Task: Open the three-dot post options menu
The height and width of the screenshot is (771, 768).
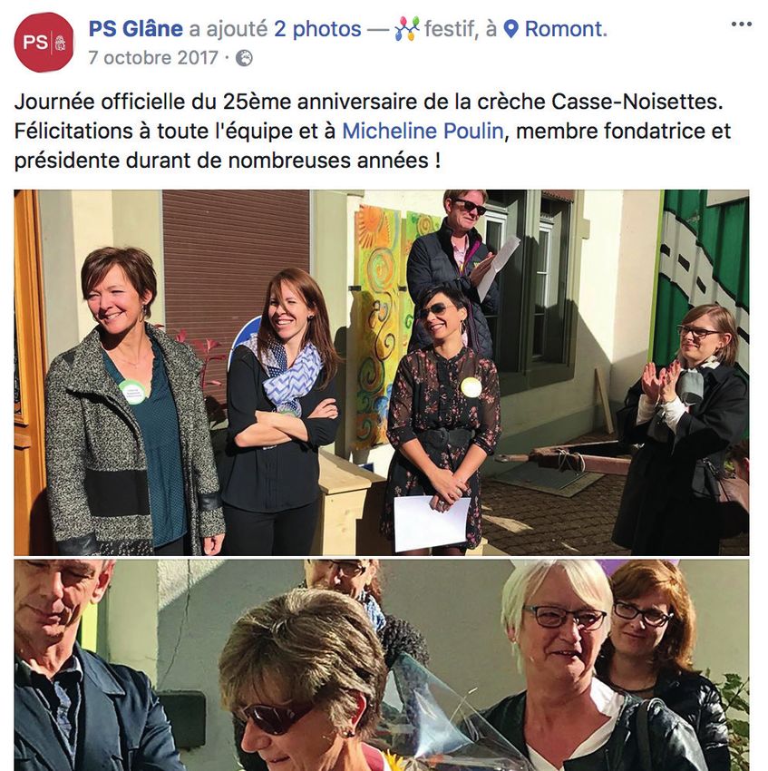Action: click(741, 24)
